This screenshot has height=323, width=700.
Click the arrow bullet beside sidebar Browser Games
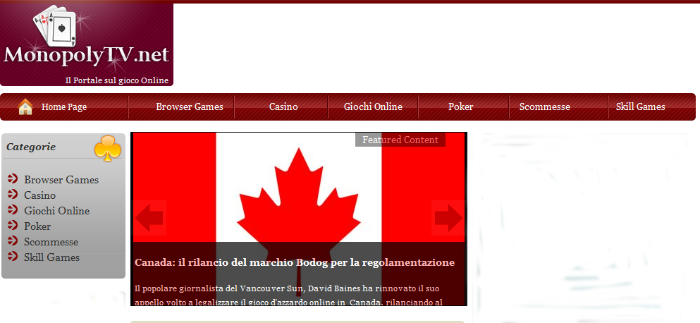click(x=13, y=179)
